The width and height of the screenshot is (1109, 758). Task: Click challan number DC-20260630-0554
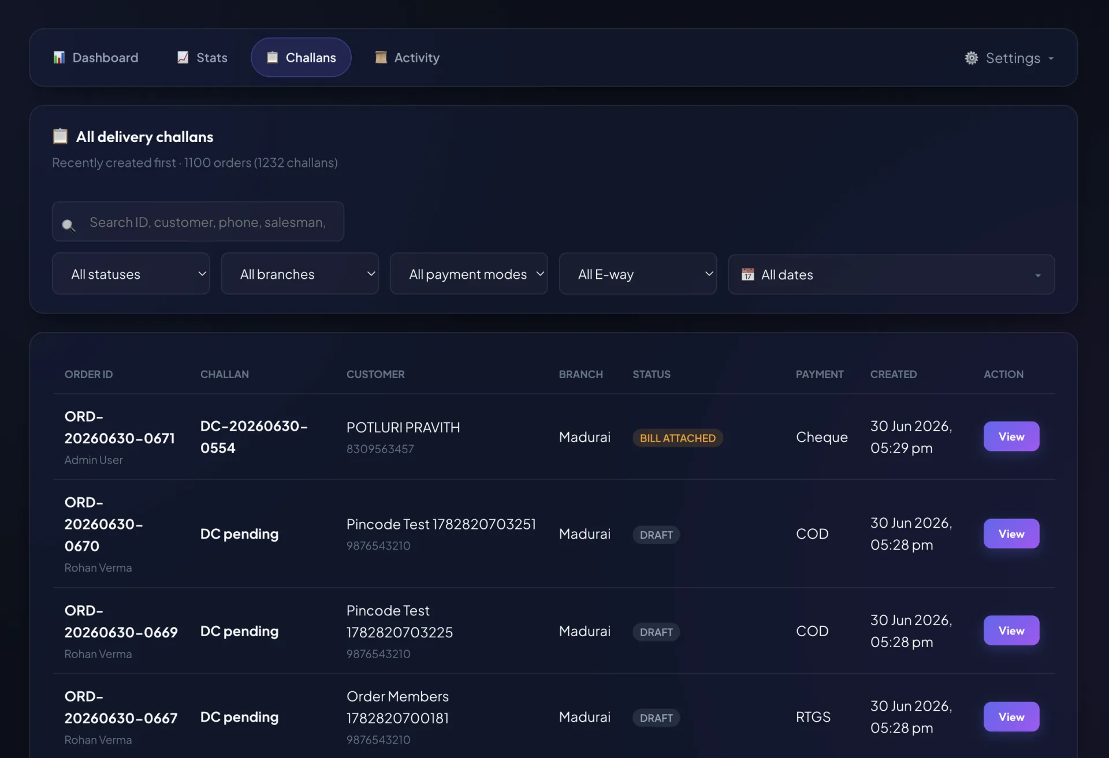point(254,436)
